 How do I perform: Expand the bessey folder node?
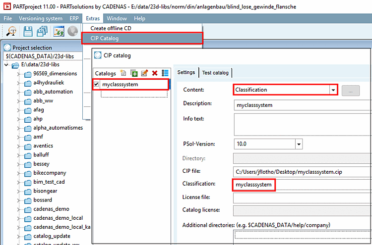(18, 164)
